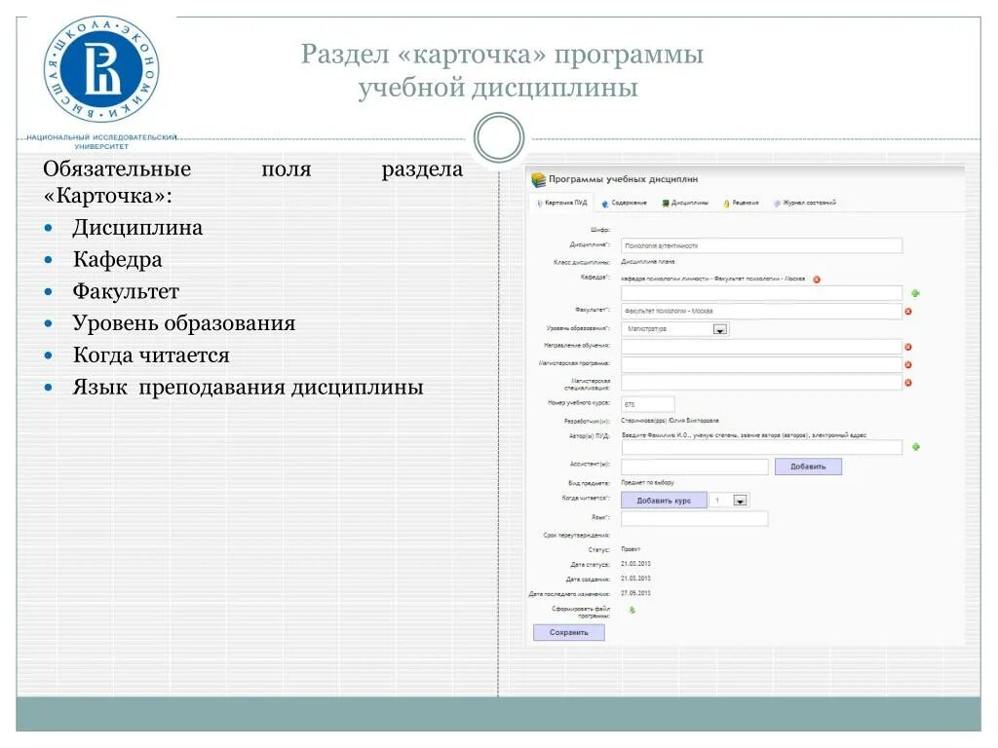Expand the Уровень образования dropdown
The image size is (998, 748).
(719, 329)
